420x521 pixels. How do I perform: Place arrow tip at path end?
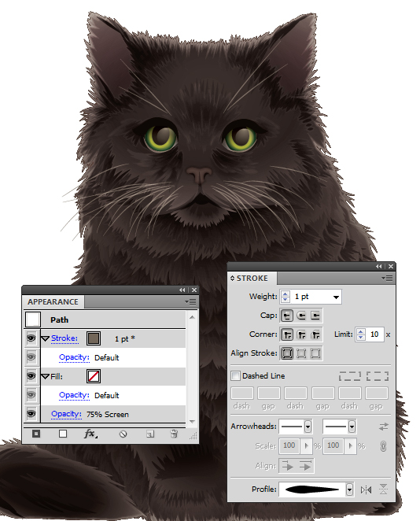[x=305, y=467]
